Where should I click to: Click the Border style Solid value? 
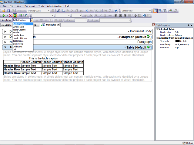[x=177, y=32]
